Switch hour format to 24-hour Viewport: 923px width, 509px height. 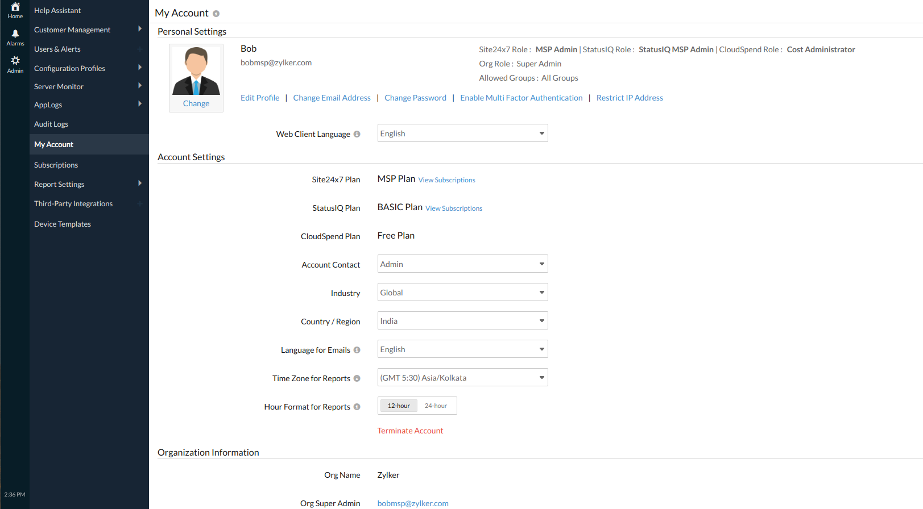pyautogui.click(x=436, y=406)
